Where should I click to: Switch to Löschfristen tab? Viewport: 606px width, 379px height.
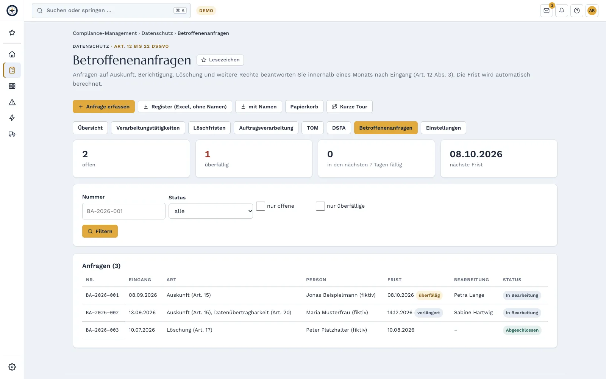209,128
